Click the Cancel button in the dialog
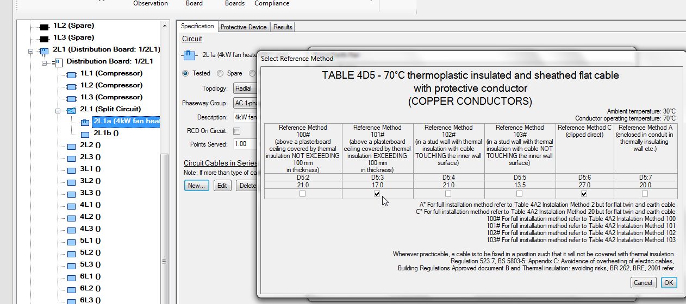The width and height of the screenshot is (686, 304). coord(643,283)
